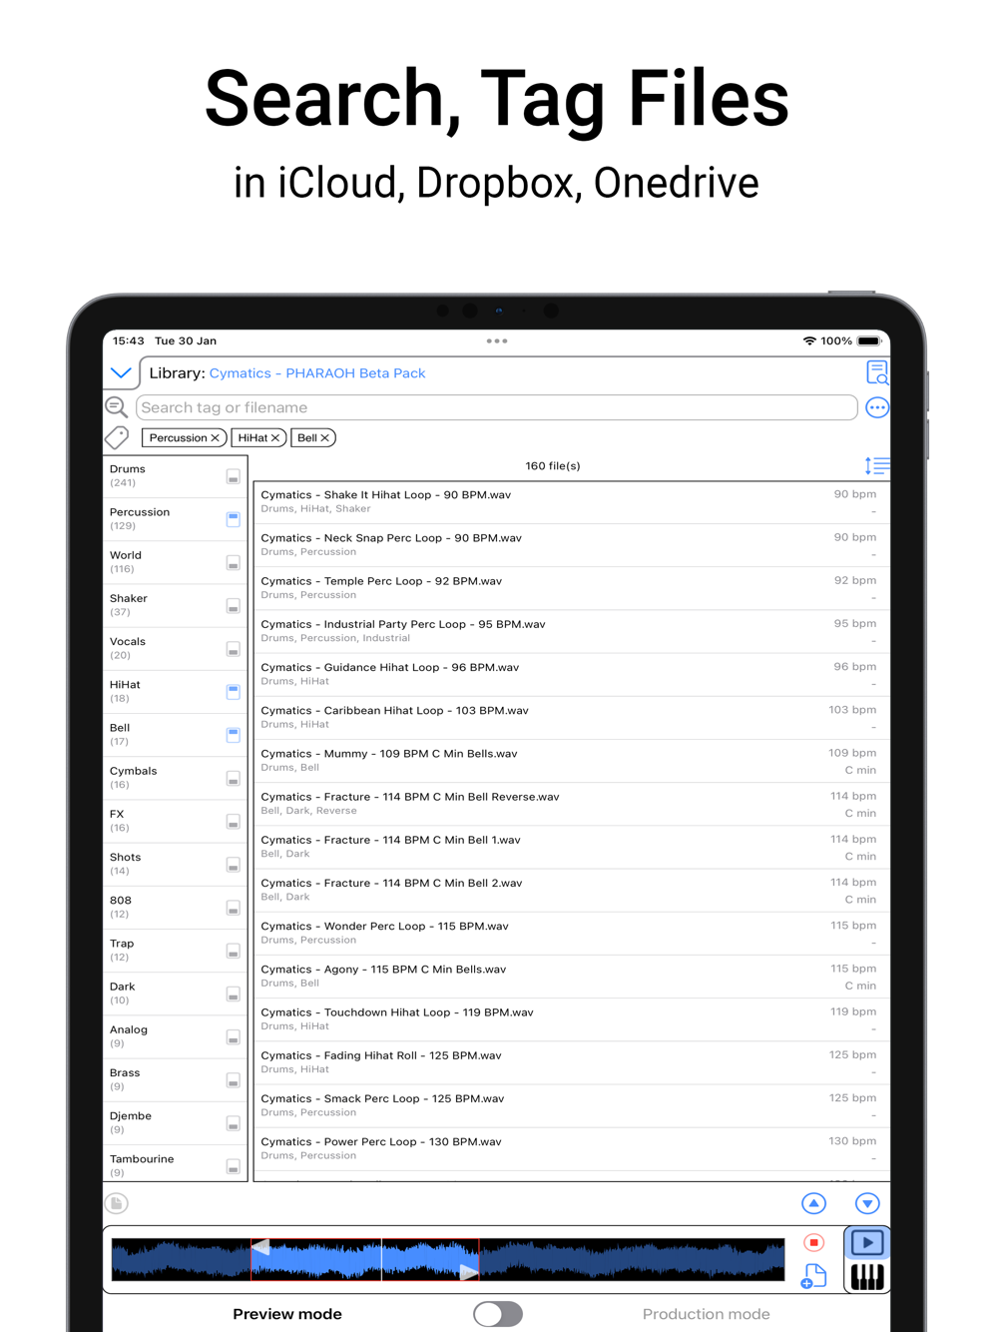Open the Cymatics PHARAOH Beta Pack library link
This screenshot has width=998, height=1332.
tap(317, 373)
